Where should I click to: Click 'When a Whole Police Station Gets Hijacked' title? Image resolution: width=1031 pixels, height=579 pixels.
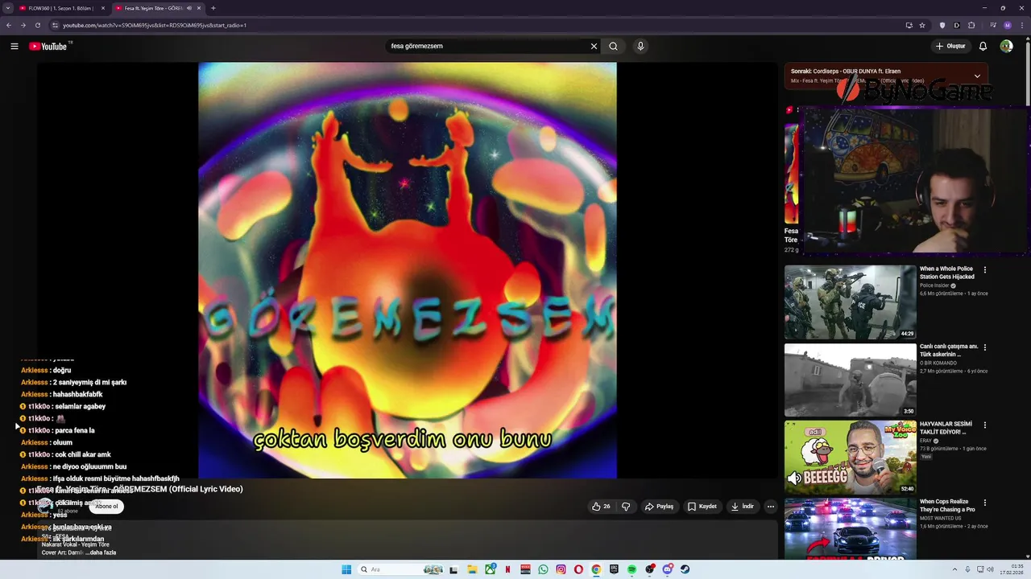point(947,273)
